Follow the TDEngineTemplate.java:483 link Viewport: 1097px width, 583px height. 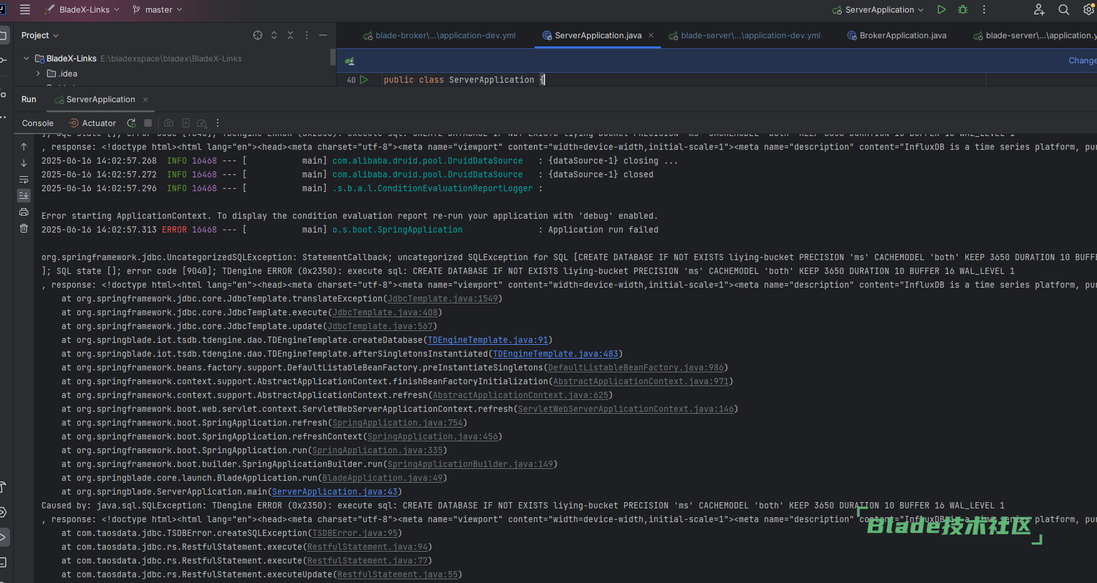[556, 354]
